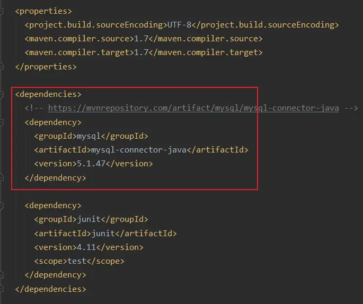Collapse the opening dependencies tag fold marker
This screenshot has height=304, width=363.
[2, 94]
